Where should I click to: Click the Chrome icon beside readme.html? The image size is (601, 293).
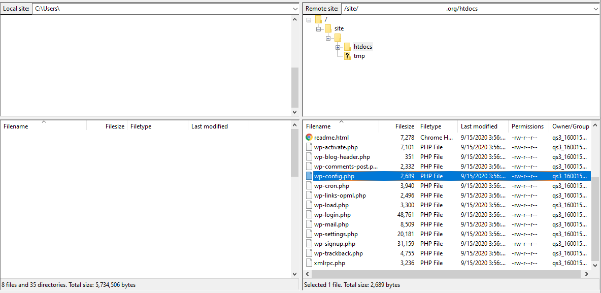pyautogui.click(x=309, y=137)
